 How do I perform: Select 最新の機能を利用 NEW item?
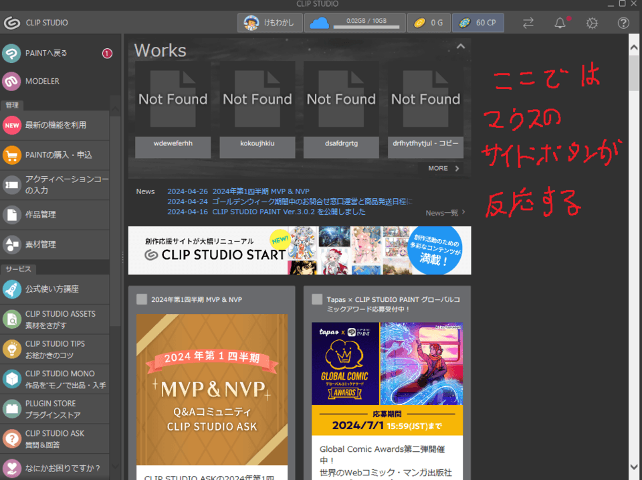coord(55,125)
